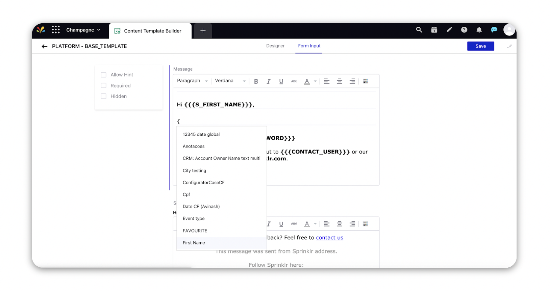Switch to the Designer tab

click(x=275, y=46)
